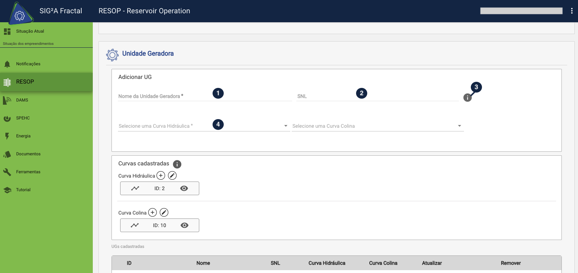Open Situação Atual in the sidebar
Image resolution: width=578 pixels, height=273 pixels.
(x=30, y=31)
